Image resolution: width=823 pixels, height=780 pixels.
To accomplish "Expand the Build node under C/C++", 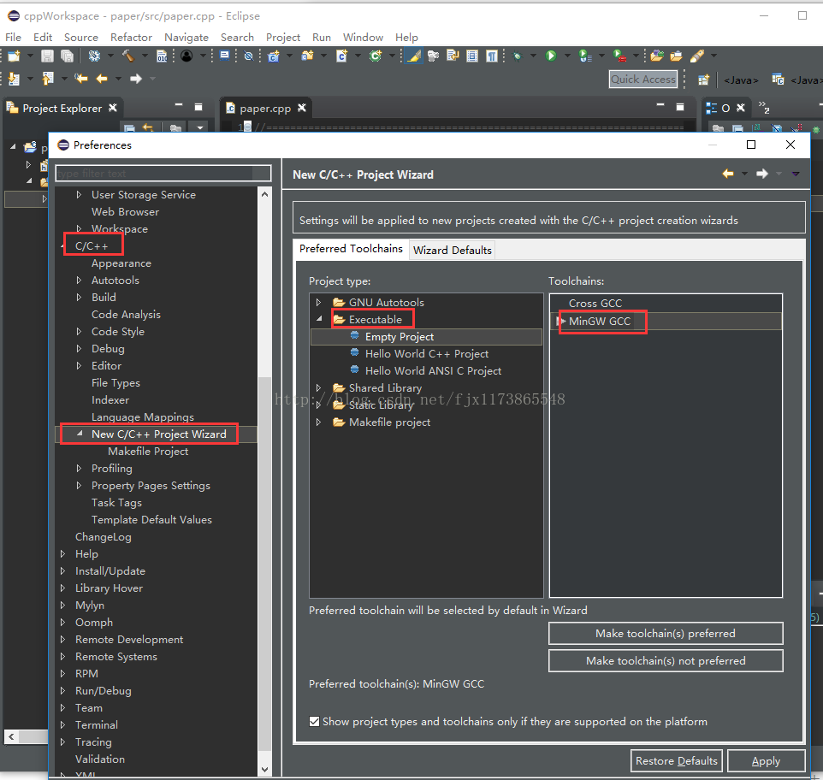I will tap(80, 298).
